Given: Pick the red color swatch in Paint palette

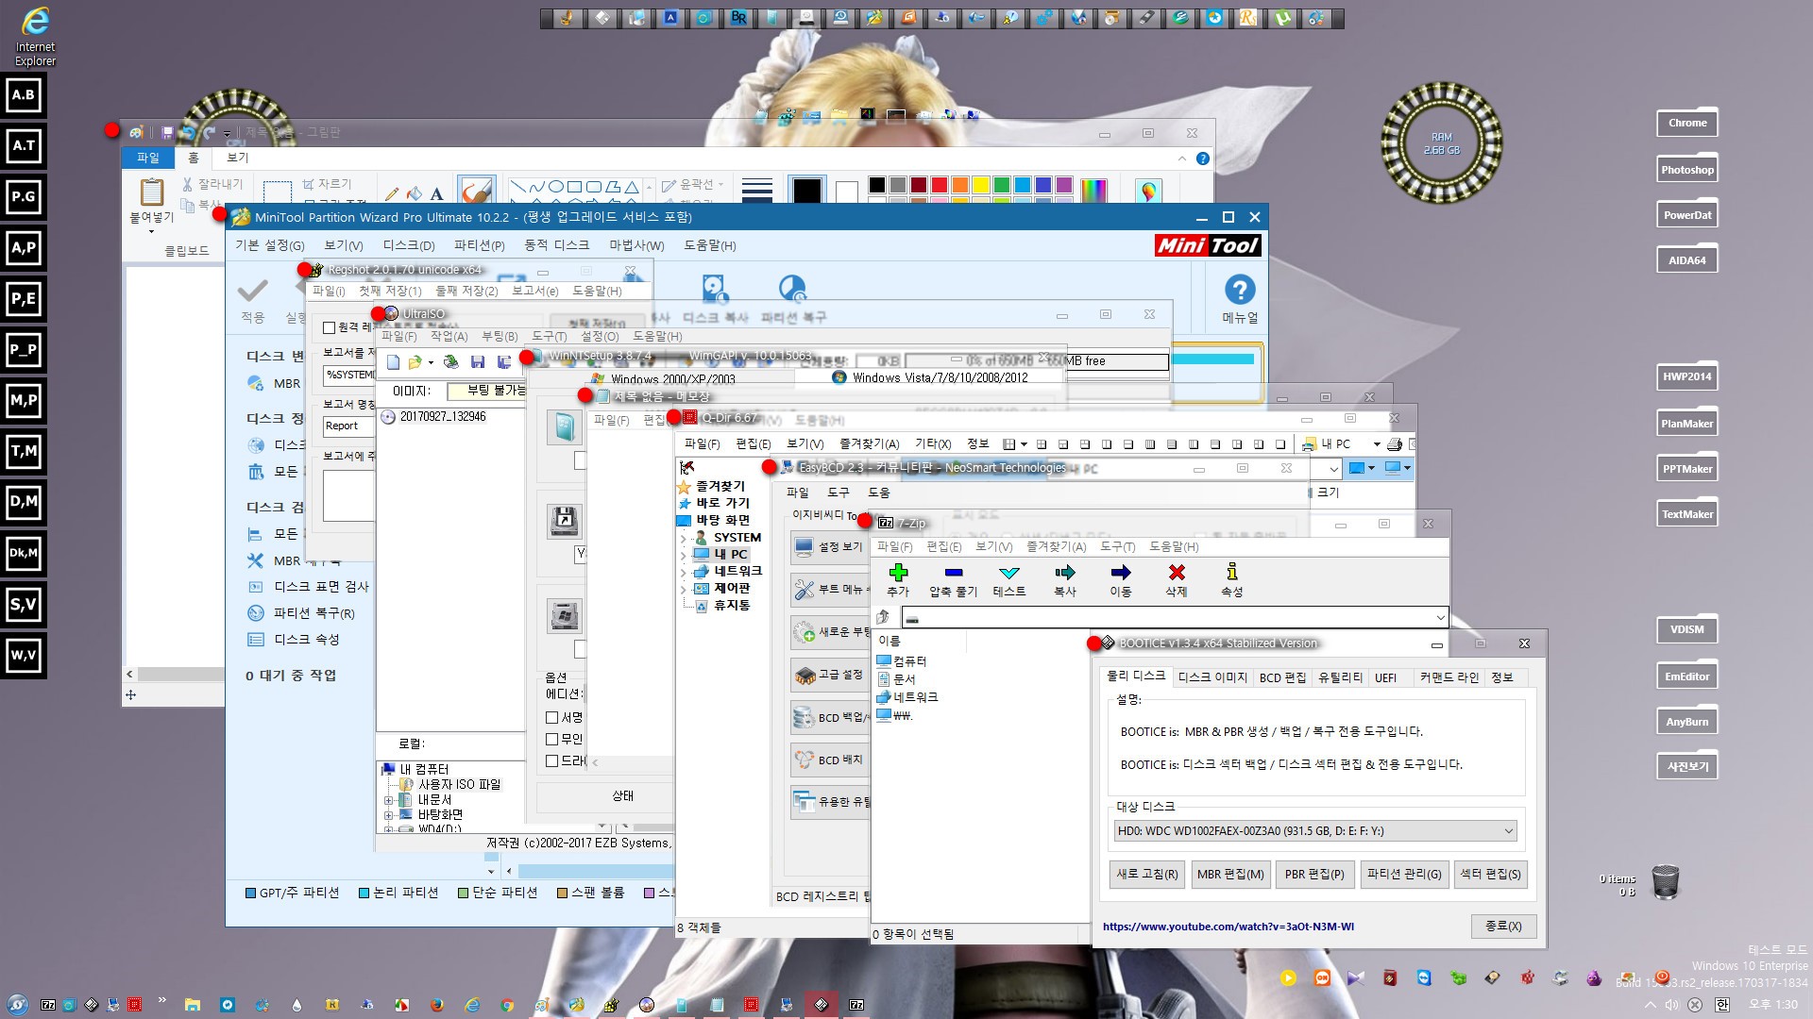Looking at the screenshot, I should coord(940,185).
